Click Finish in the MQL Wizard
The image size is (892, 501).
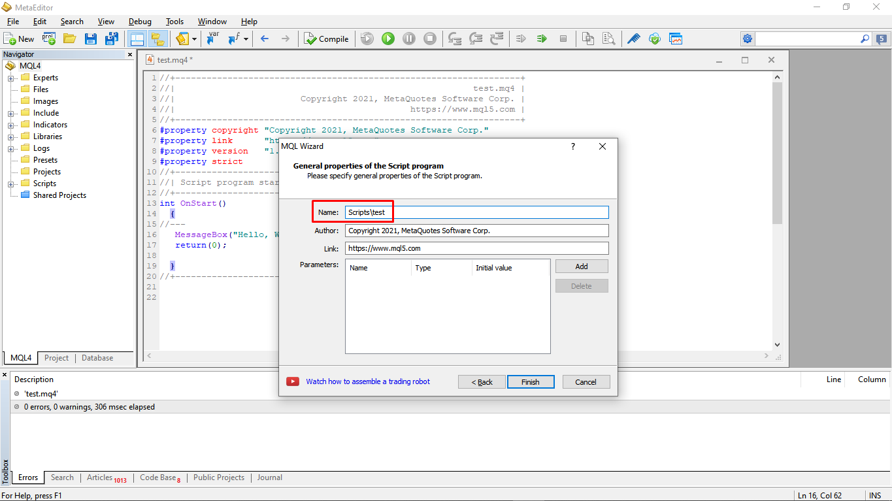point(530,382)
